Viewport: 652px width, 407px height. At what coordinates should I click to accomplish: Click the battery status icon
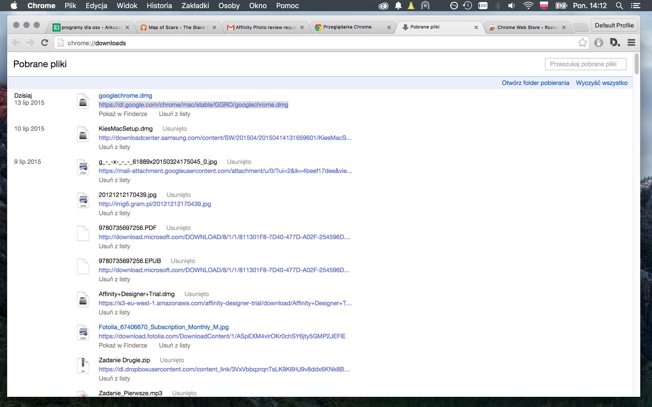[561, 5]
